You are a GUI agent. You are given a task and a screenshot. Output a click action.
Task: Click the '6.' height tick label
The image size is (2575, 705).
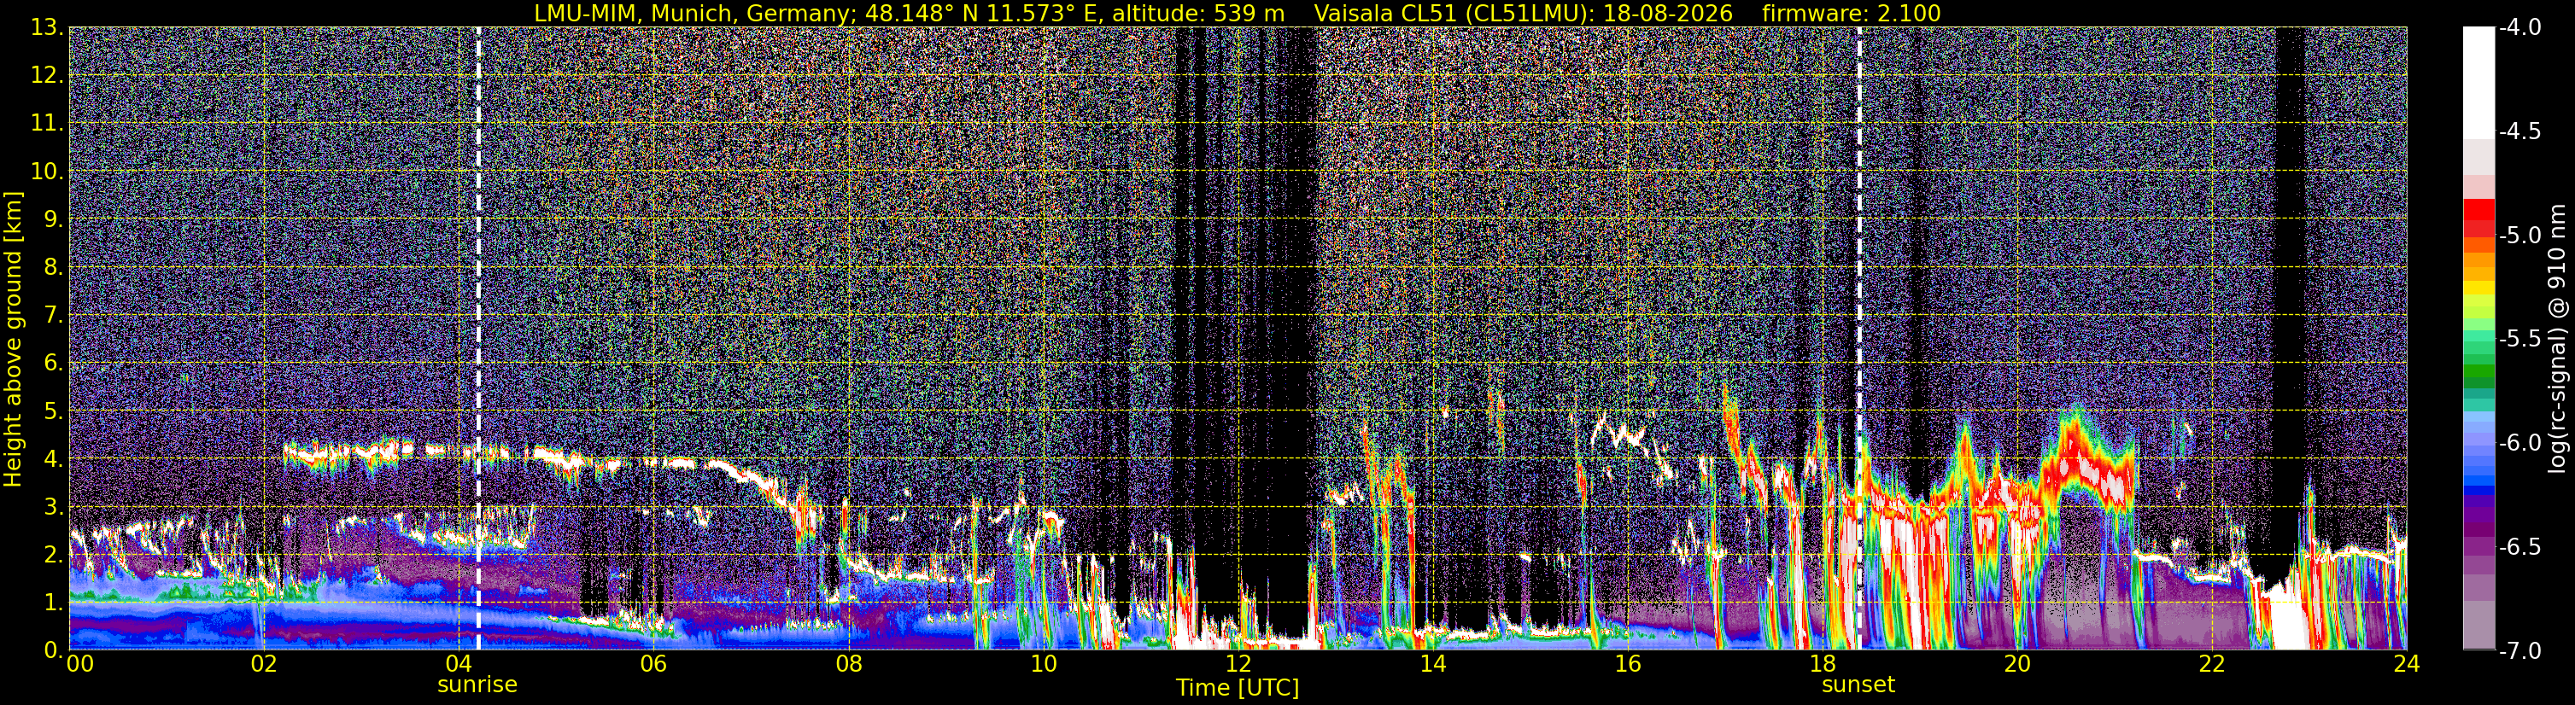[54, 363]
